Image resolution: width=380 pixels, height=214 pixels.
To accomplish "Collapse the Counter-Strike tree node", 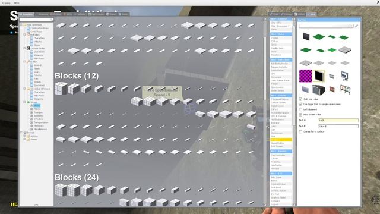I will click(24, 48).
